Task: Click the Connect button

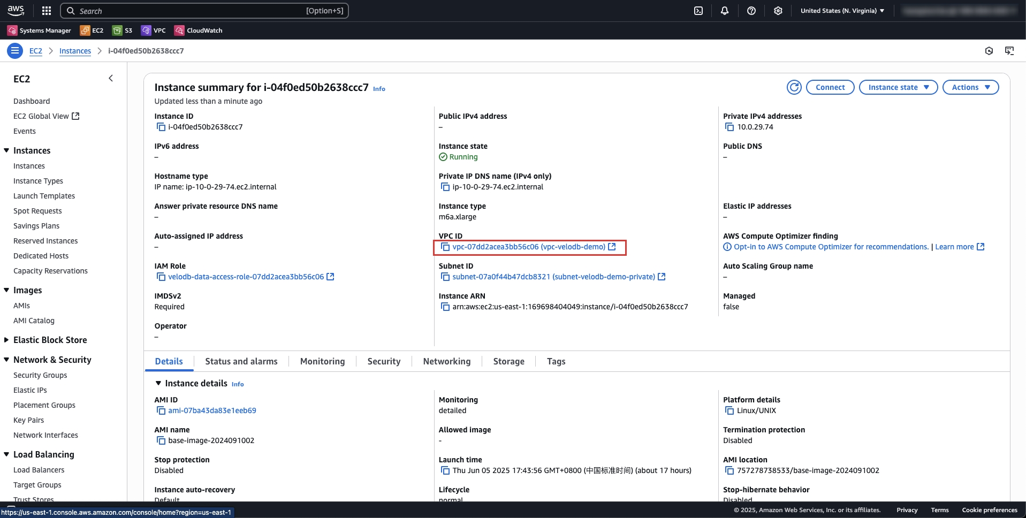Action: pos(830,87)
